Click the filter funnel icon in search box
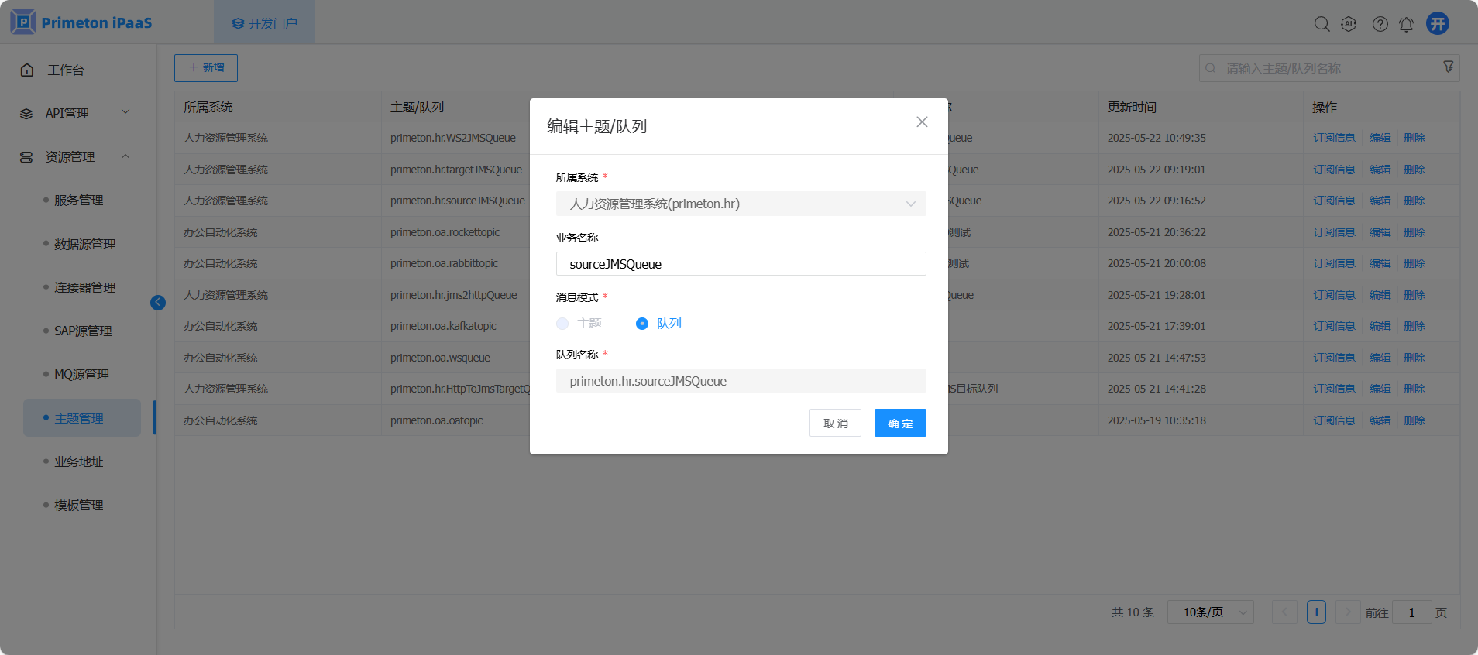This screenshot has height=655, width=1478. point(1448,67)
